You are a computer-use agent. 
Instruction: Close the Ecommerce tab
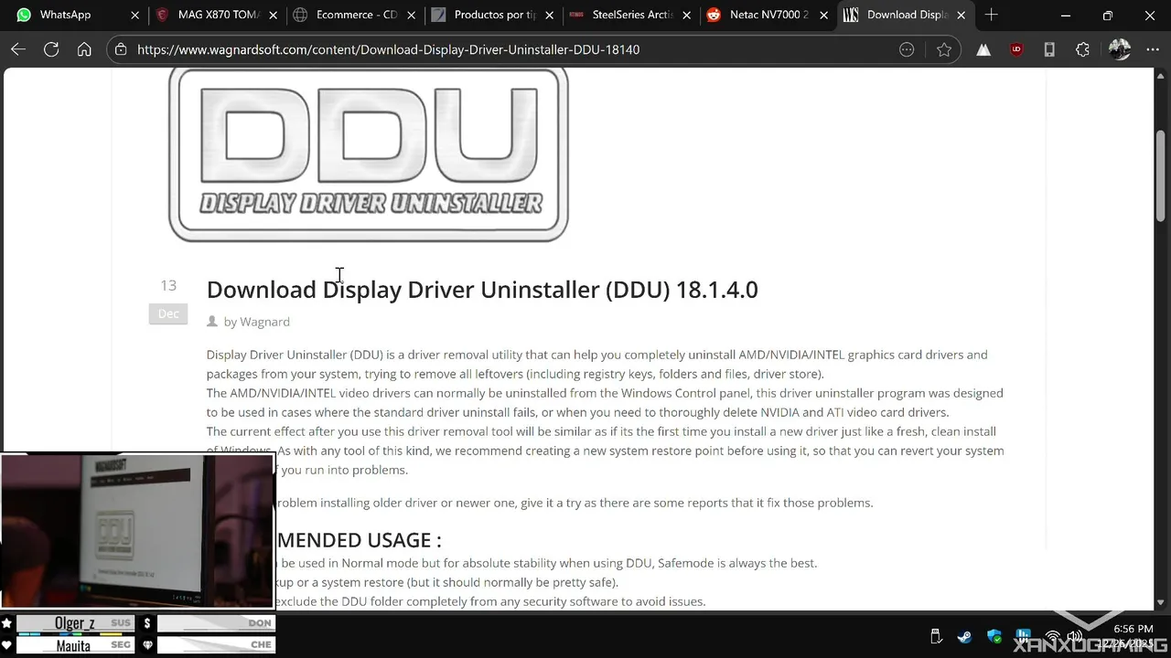(411, 15)
